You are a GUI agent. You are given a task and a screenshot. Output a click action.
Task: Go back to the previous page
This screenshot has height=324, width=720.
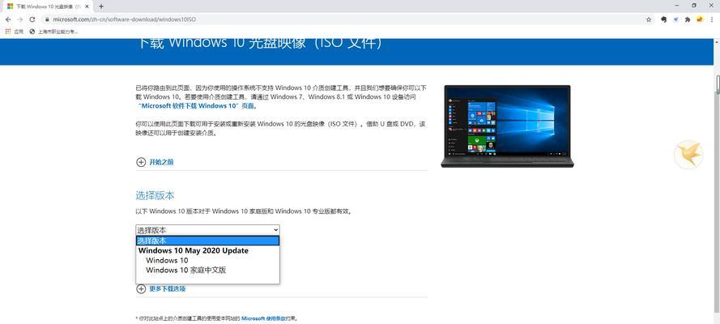tap(8, 19)
